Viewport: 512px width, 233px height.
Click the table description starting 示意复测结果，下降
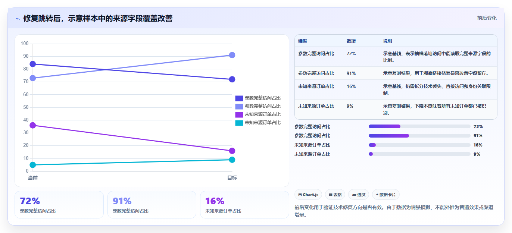point(435,110)
